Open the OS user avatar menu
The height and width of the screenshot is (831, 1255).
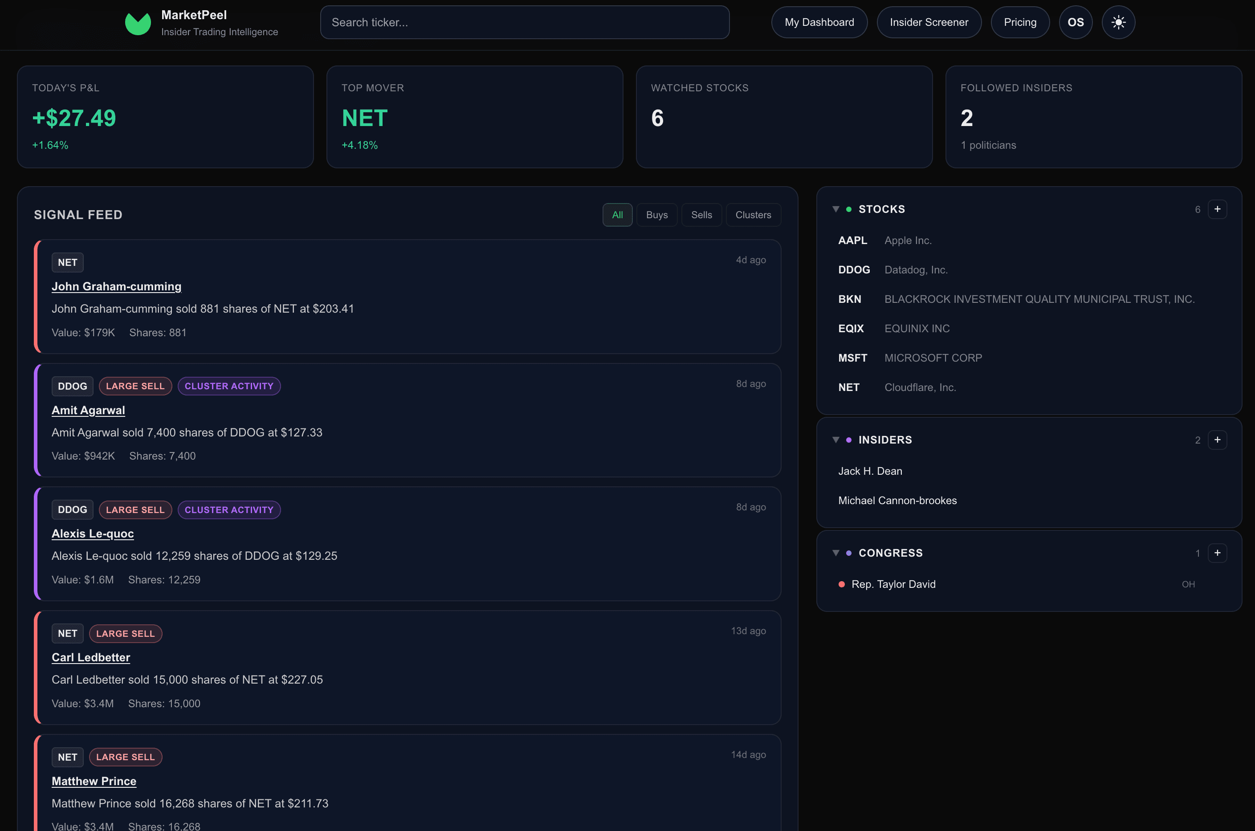point(1076,22)
